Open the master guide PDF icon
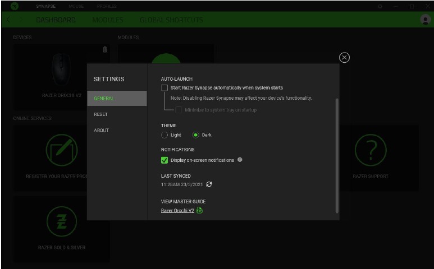The height and width of the screenshot is (269, 434). click(x=199, y=211)
